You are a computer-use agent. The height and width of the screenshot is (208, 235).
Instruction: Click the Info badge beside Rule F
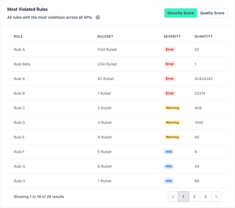pos(169,152)
